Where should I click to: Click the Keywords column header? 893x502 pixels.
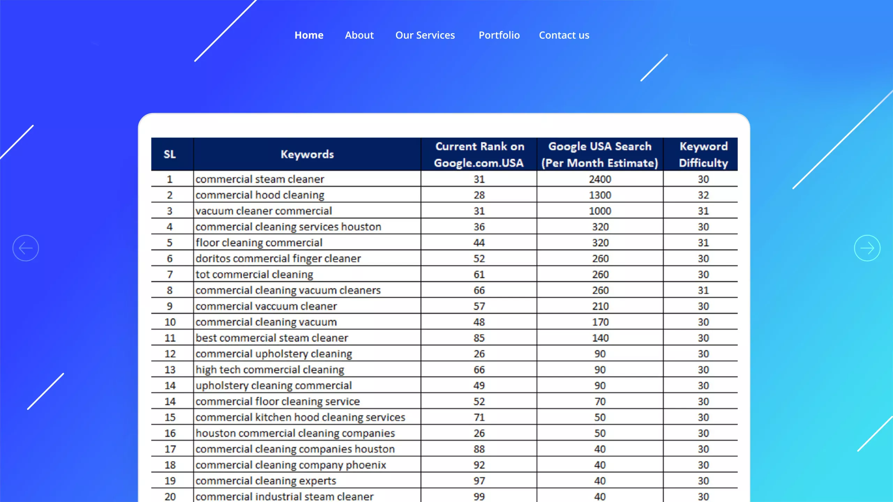click(307, 154)
